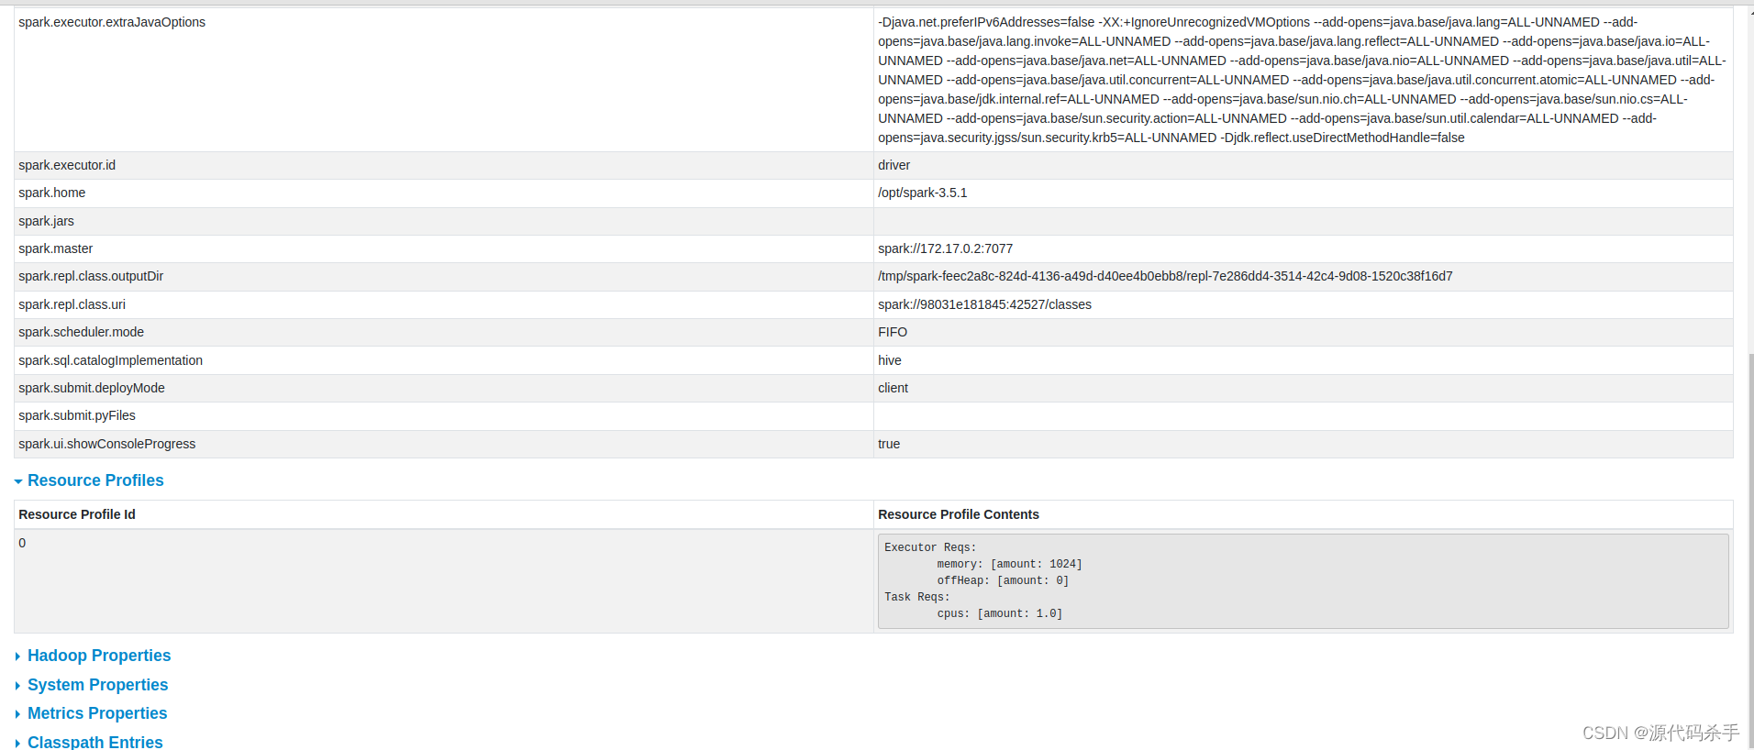The height and width of the screenshot is (750, 1754).
Task: Click the Resource Profile Id column header
Action: pyautogui.click(x=77, y=514)
